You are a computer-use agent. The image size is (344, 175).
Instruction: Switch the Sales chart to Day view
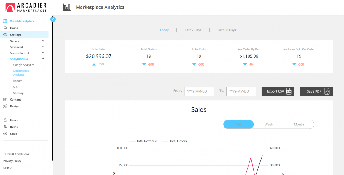point(238,125)
